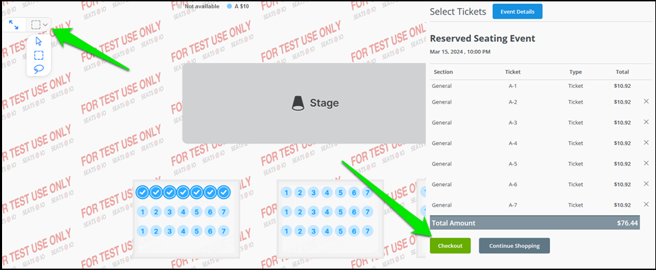Image resolution: width=656 pixels, height=270 pixels.
Task: Select seat 4 in center block's top row
Action: [327, 192]
